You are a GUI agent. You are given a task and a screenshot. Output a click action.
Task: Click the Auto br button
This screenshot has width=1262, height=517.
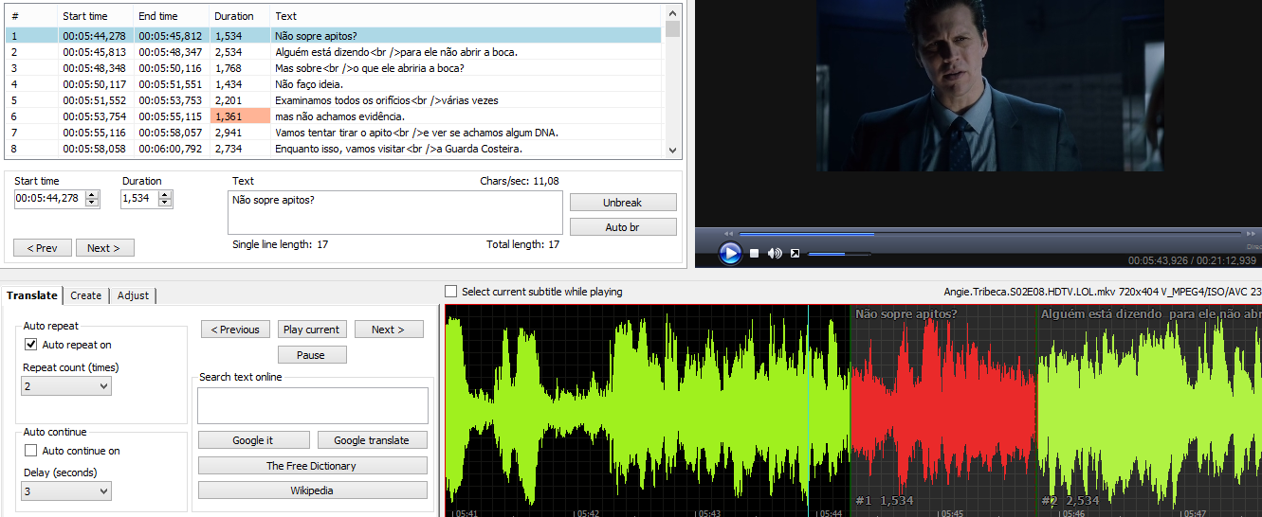pyautogui.click(x=623, y=227)
